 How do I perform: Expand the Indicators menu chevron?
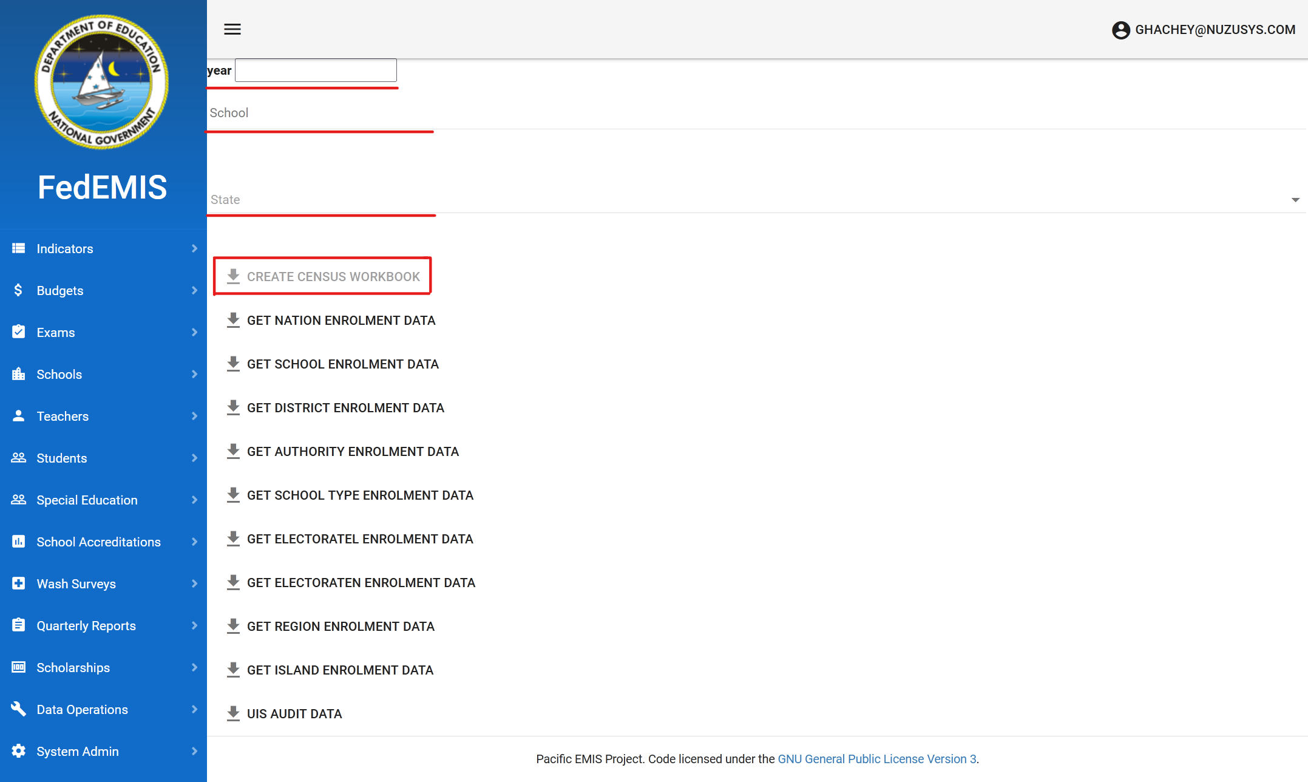click(194, 248)
